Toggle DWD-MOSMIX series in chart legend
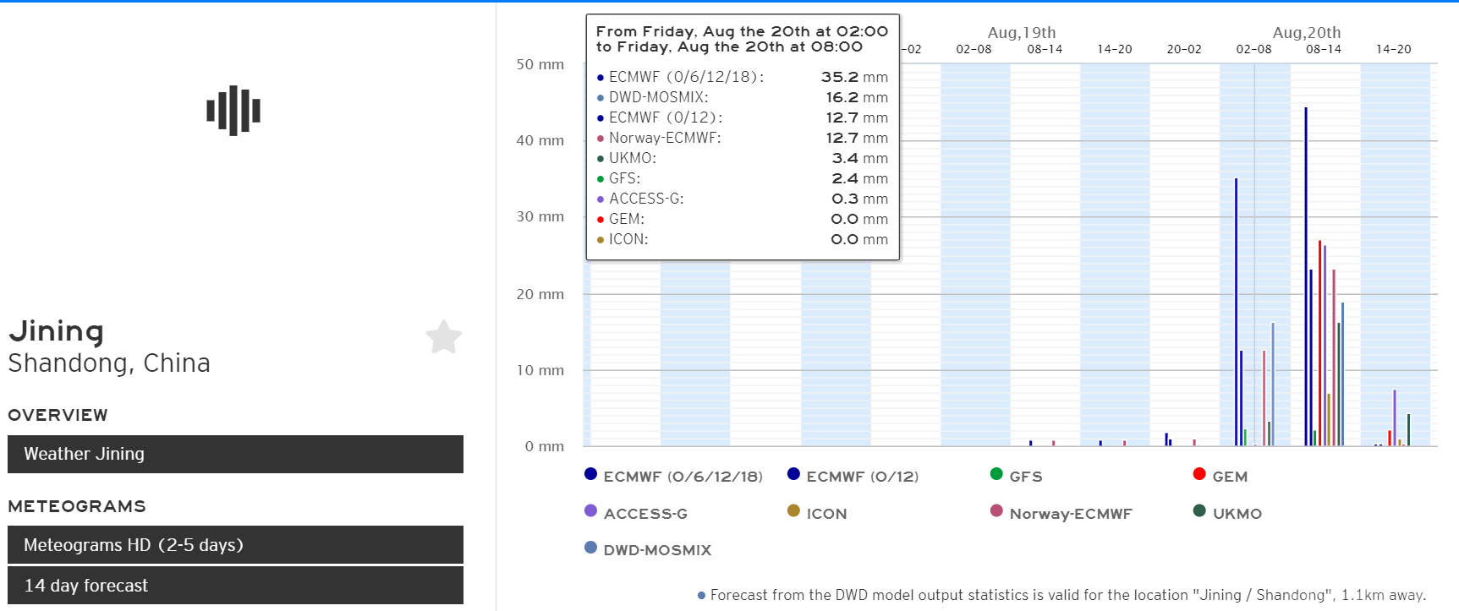Viewport: 1459px width, 611px height. point(648,549)
